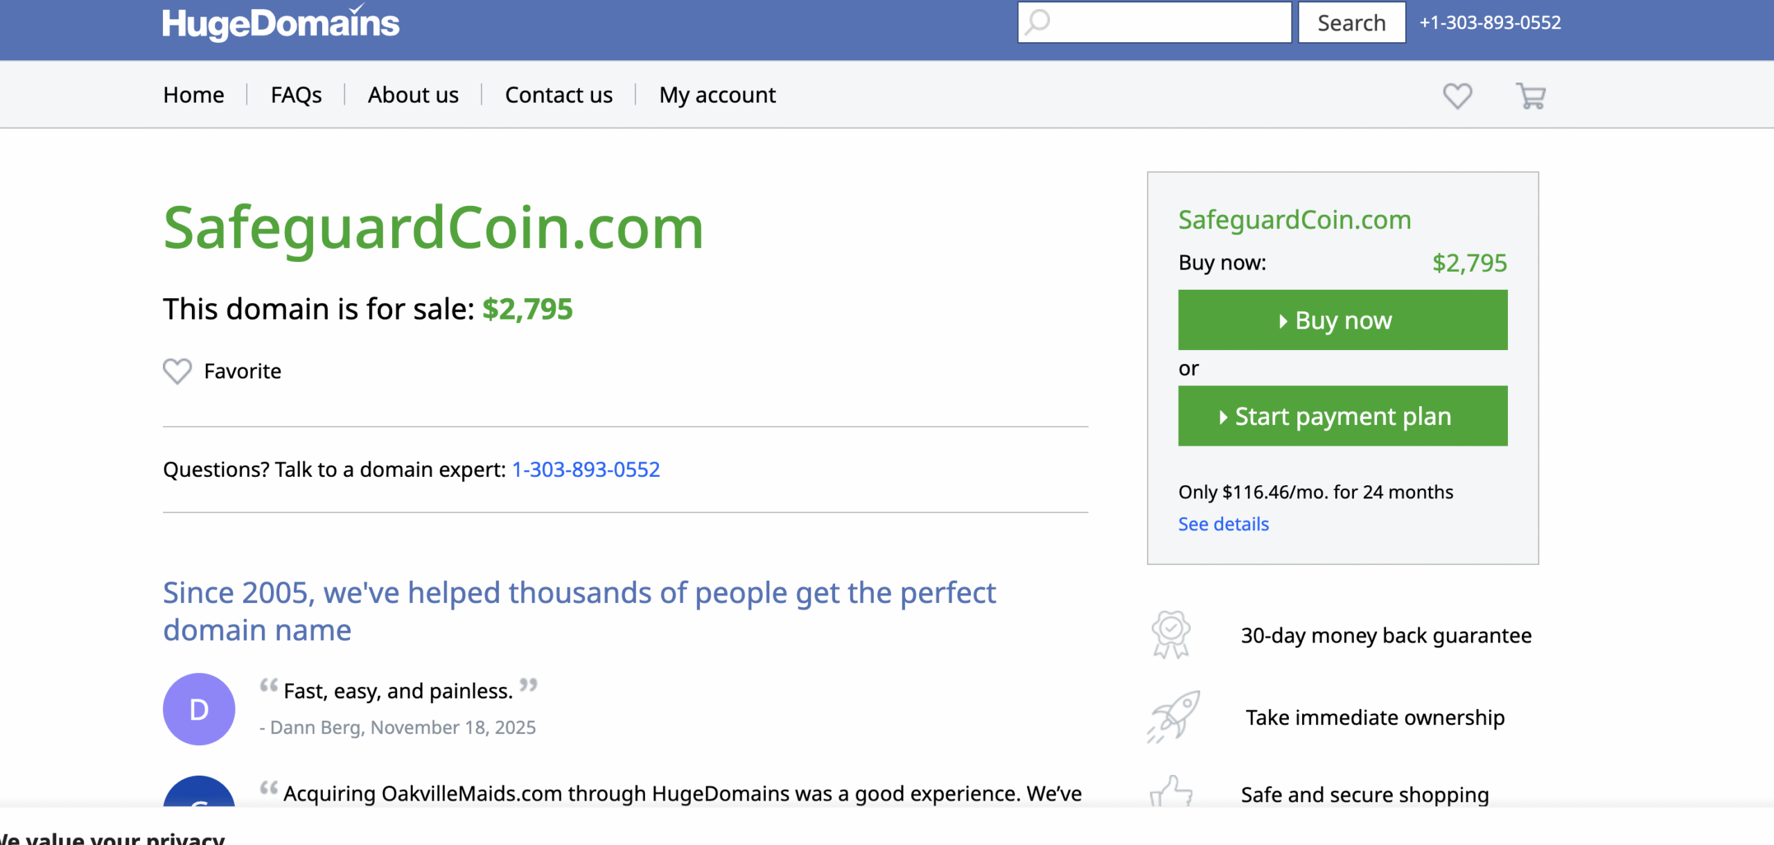Viewport: 1774px width, 845px height.
Task: Go to About us
Action: [x=413, y=94]
